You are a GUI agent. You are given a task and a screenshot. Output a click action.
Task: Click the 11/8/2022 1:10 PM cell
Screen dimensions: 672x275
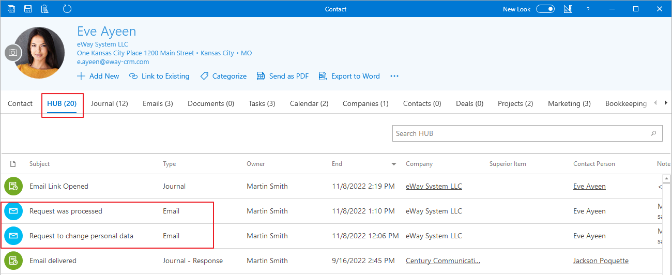(363, 211)
